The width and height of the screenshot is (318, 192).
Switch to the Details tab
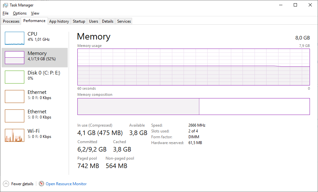click(108, 21)
